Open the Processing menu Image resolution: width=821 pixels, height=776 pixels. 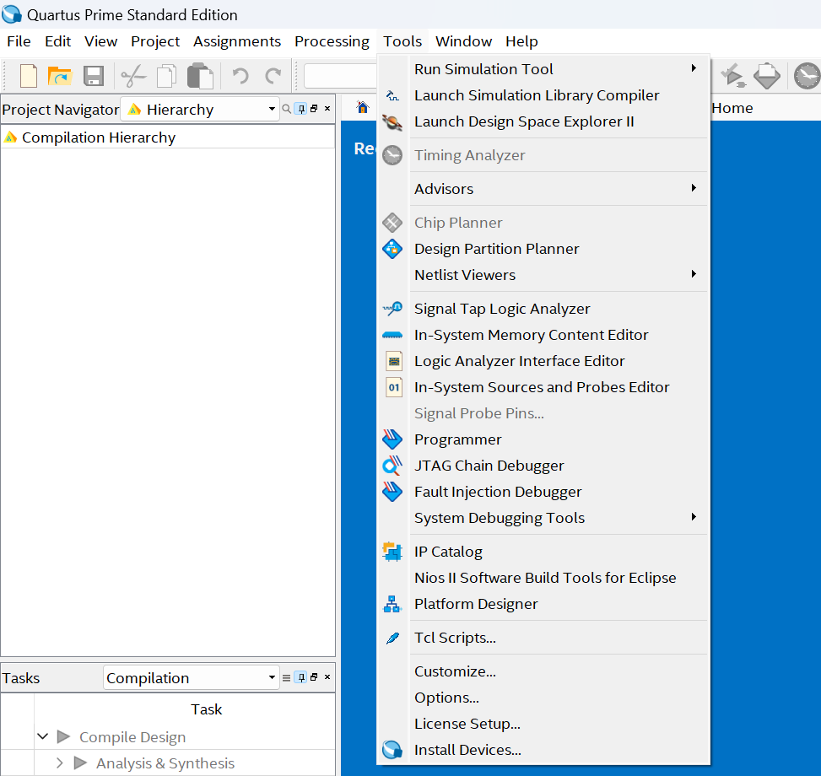(332, 41)
